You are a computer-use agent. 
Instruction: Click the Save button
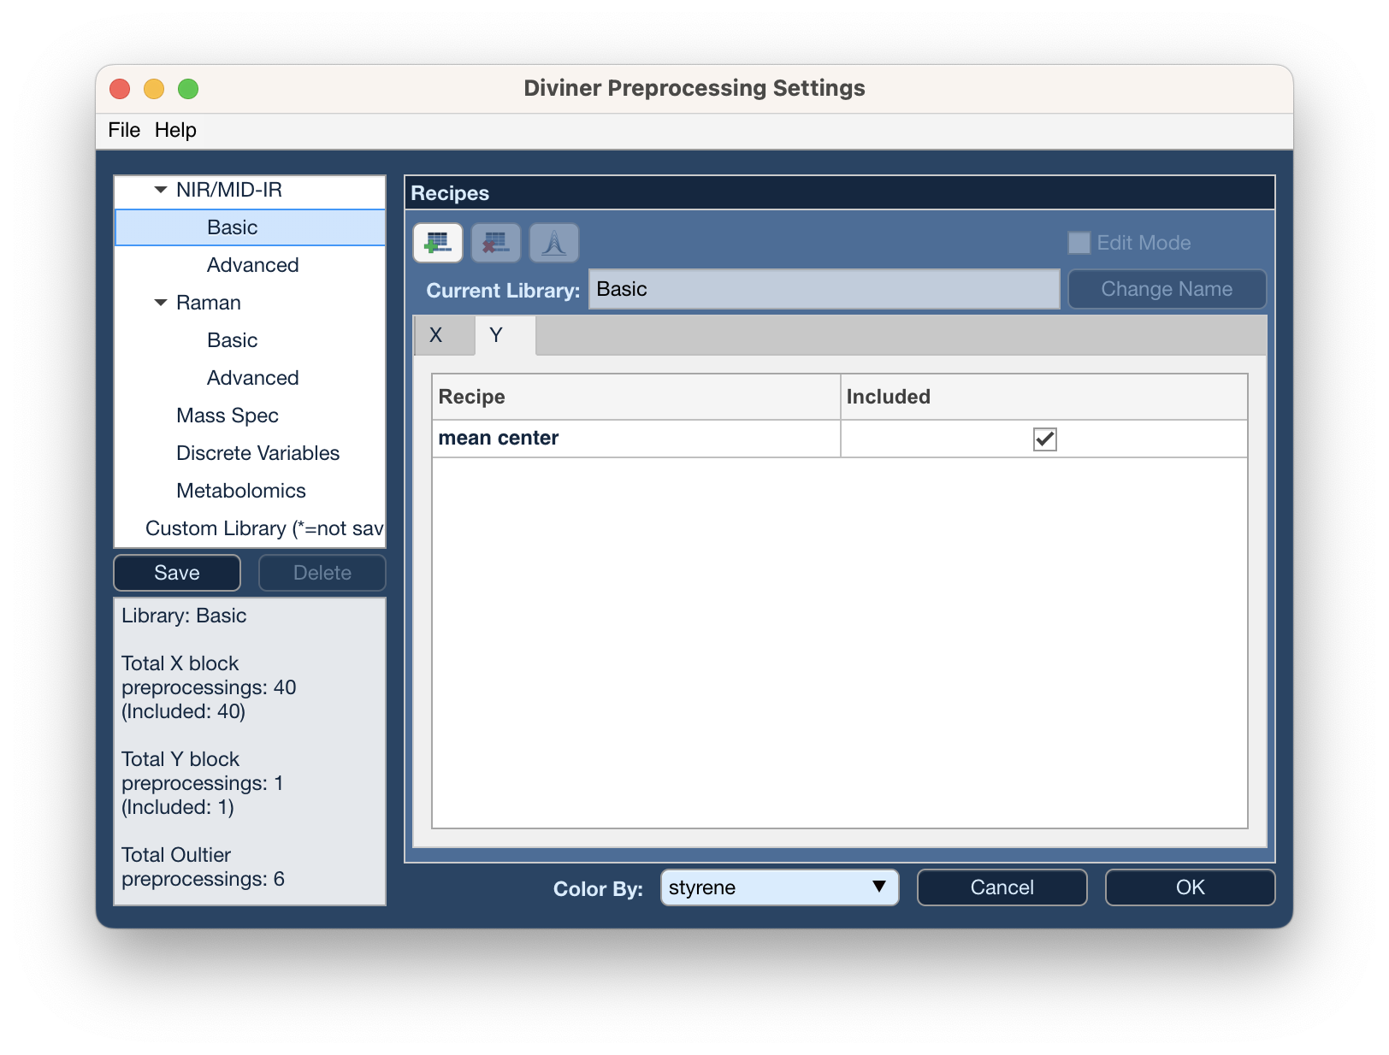[x=177, y=573]
